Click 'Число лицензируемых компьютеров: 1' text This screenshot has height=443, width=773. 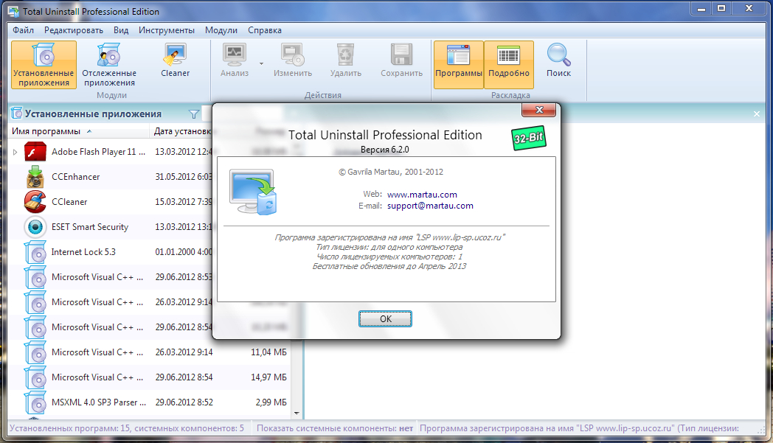(389, 257)
